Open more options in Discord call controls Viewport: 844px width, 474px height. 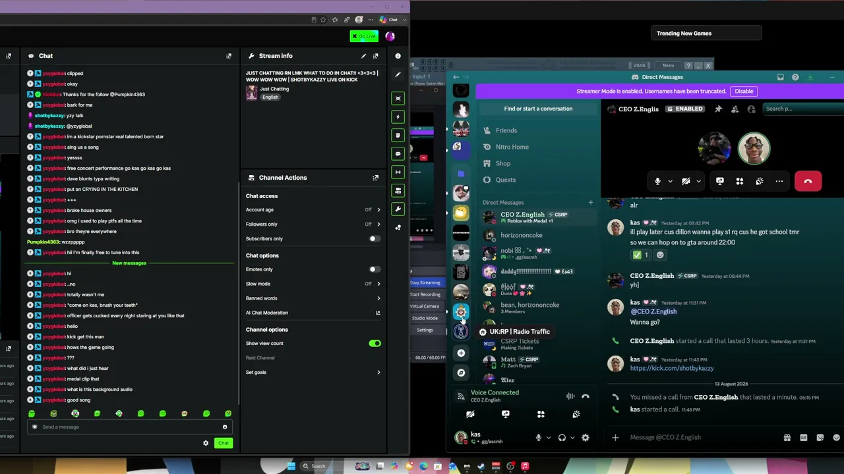point(779,181)
